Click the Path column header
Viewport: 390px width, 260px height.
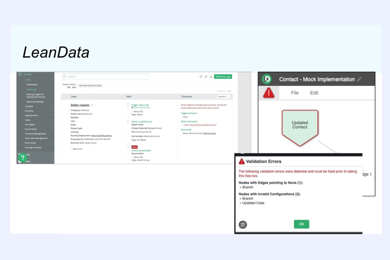(129, 96)
